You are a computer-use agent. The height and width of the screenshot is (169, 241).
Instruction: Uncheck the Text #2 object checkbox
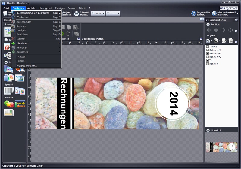pyautogui.click(x=207, y=47)
